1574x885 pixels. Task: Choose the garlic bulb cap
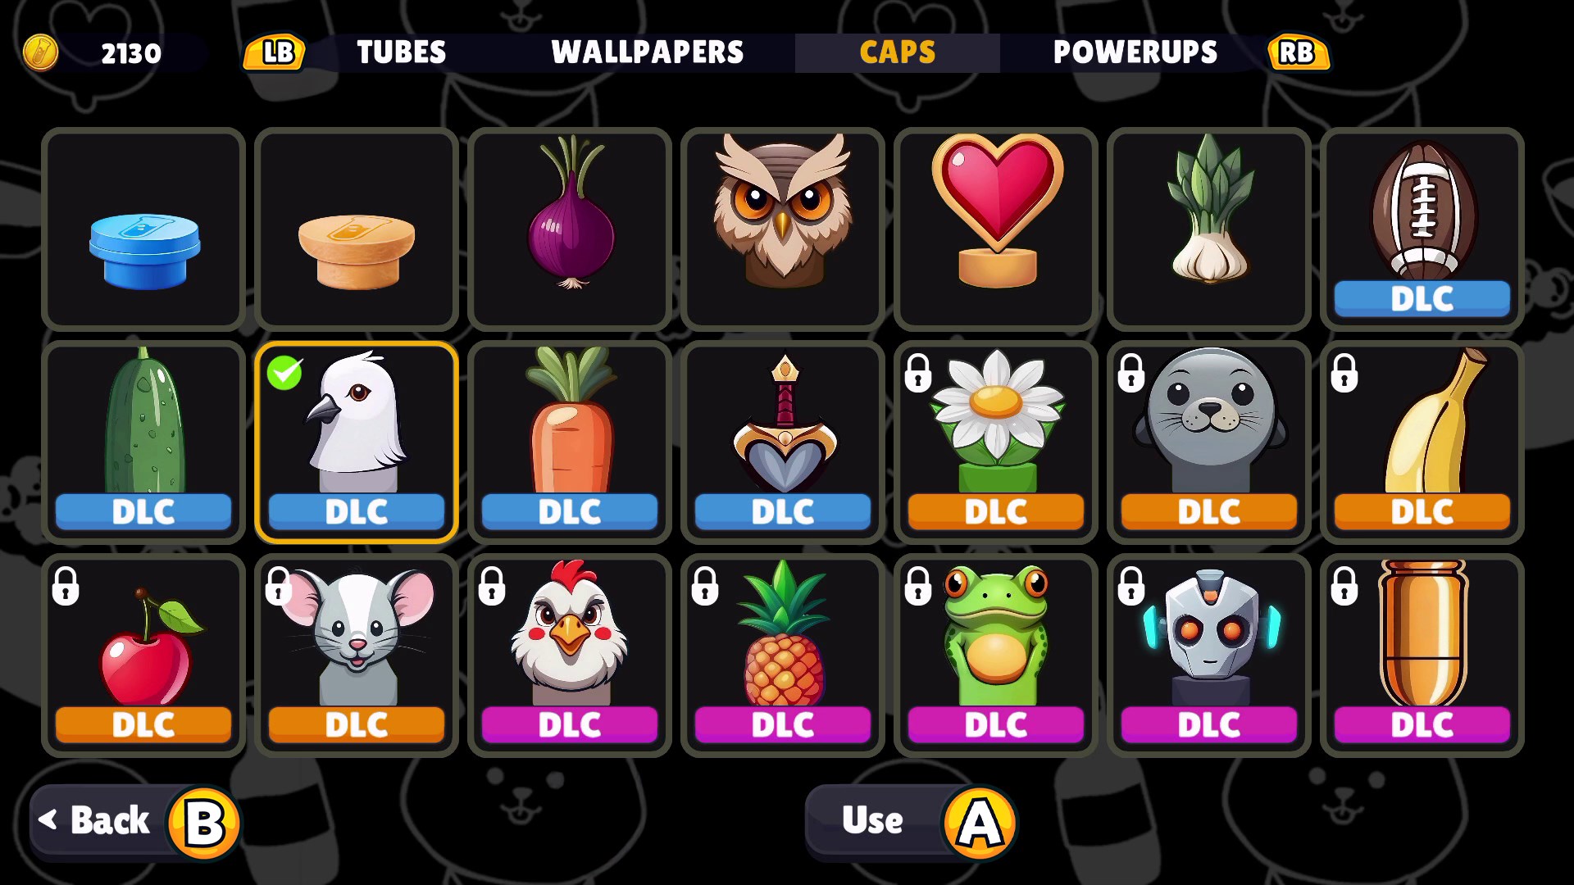point(1209,229)
